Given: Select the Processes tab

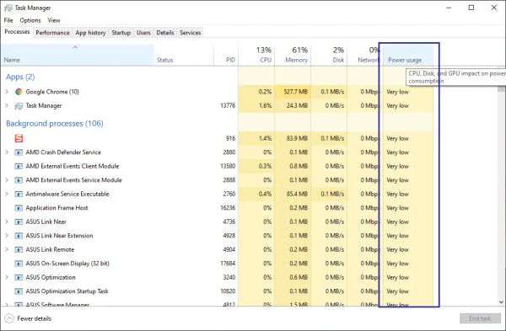Looking at the screenshot, I should [17, 32].
